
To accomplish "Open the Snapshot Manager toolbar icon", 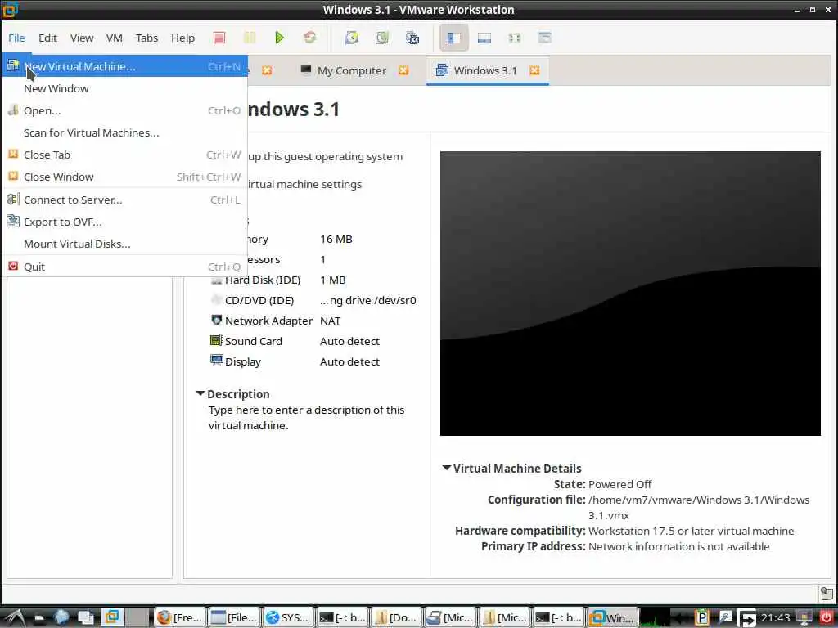I will [x=412, y=38].
